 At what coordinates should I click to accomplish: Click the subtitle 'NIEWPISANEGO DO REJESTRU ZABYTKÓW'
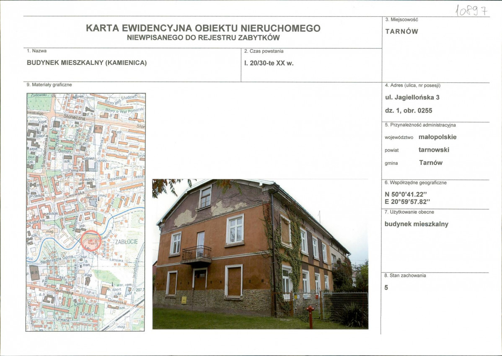[203, 38]
